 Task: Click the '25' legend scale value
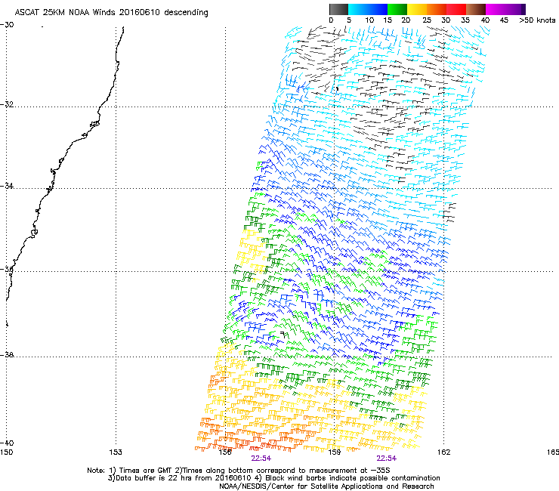pos(427,20)
